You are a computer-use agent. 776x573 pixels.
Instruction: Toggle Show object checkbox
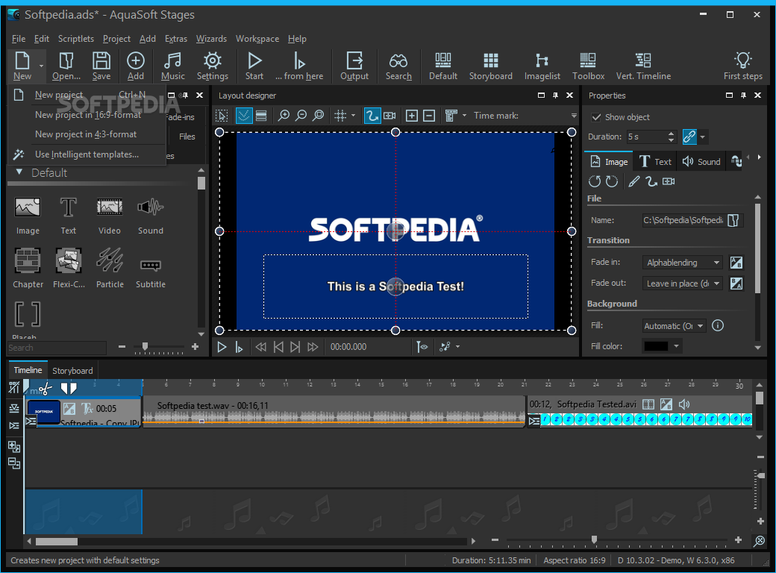[x=596, y=117]
